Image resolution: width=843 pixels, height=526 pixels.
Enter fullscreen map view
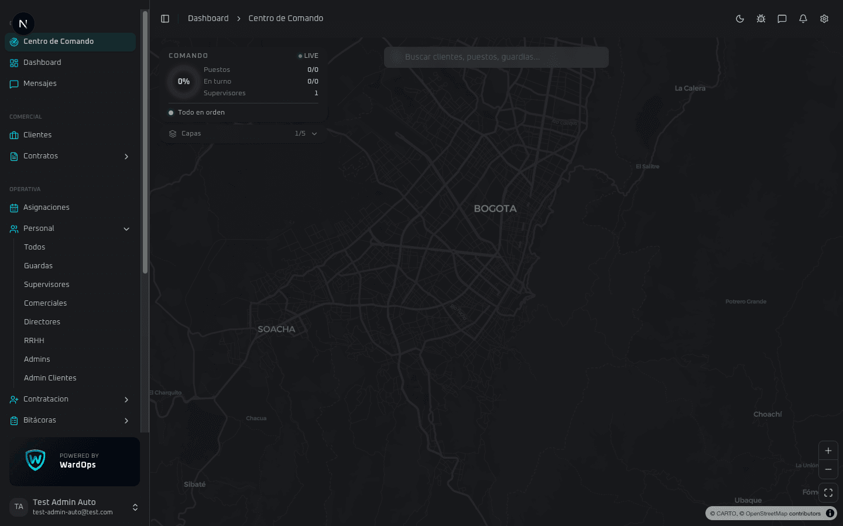828,493
